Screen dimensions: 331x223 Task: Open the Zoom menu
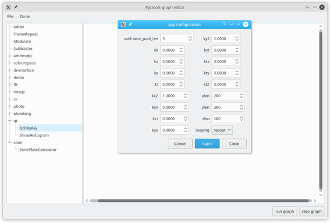[x=25, y=16]
